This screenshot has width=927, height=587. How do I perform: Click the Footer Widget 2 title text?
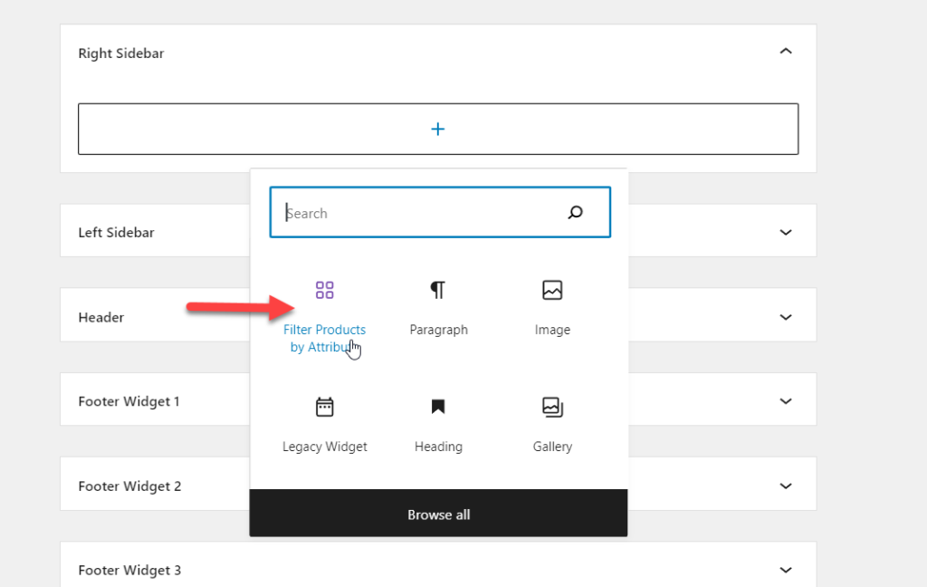(129, 486)
